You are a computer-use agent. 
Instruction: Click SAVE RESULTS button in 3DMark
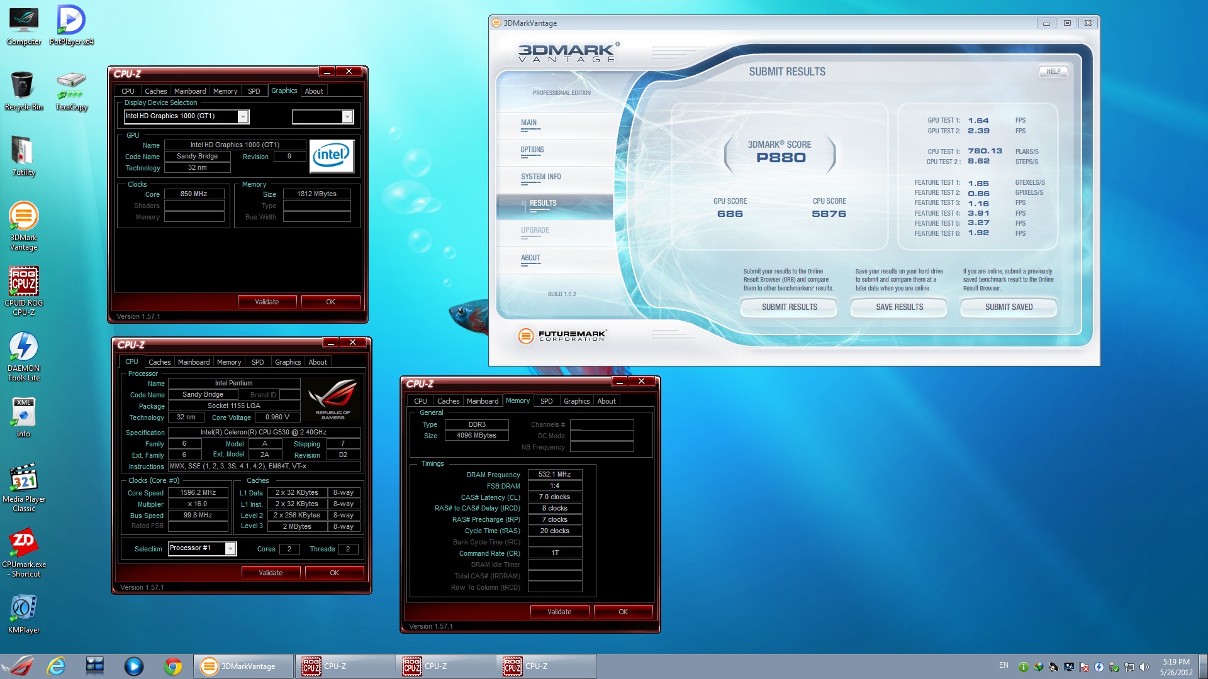899,307
